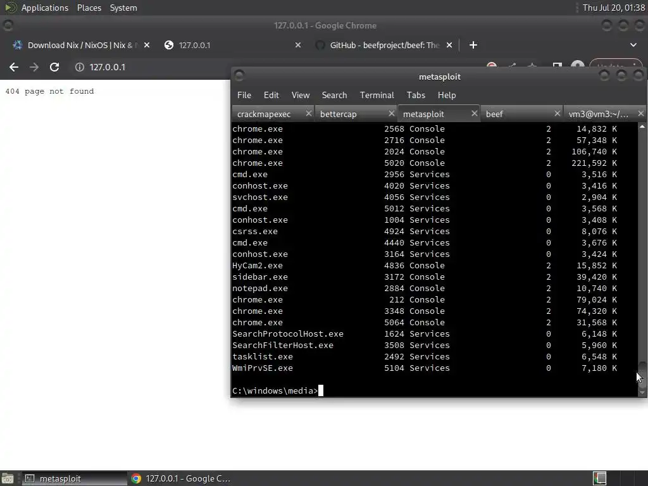Click terminal scrollbar down arrow
The height and width of the screenshot is (486, 648).
(642, 392)
